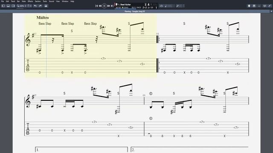Open the Help menu
Screen dimensions: 273x153
72,1
